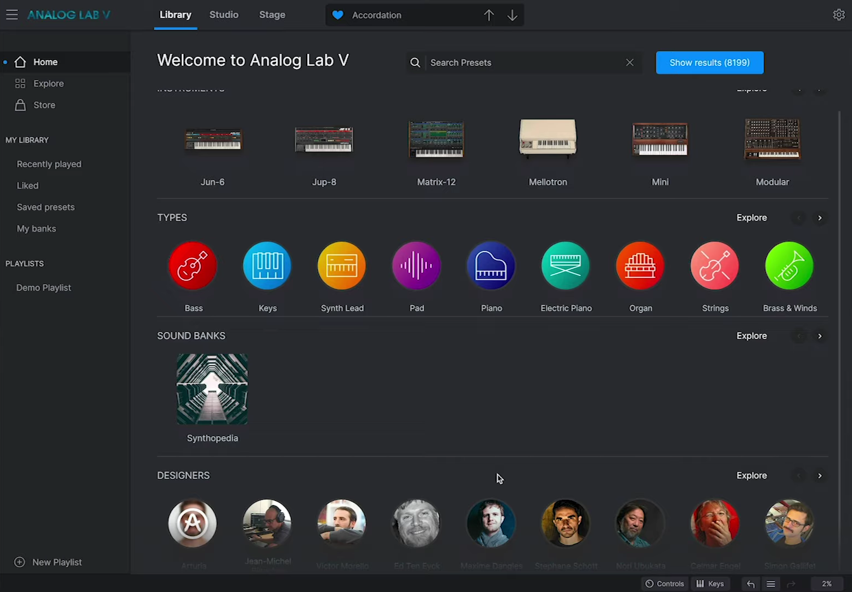Open the hamburger main menu

(12, 15)
